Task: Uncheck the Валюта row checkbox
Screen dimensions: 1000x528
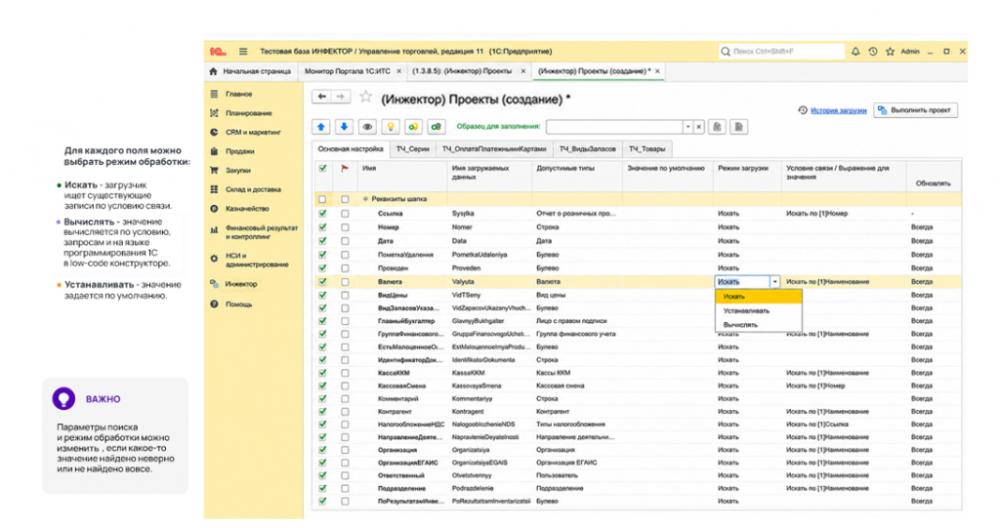Action: 322,281
